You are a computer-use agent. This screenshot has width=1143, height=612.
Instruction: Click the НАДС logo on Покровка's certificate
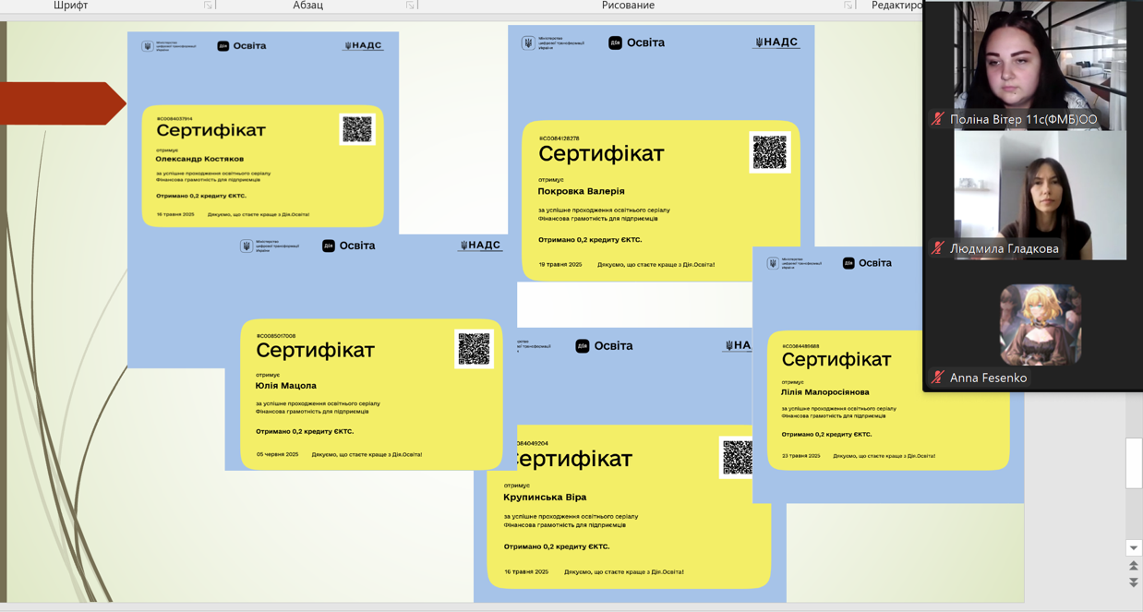[776, 42]
